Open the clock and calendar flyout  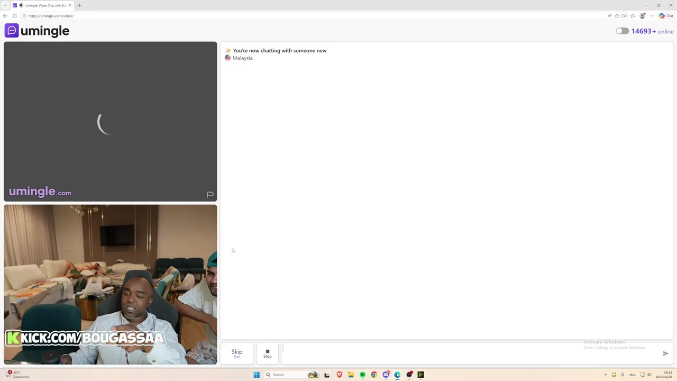click(x=664, y=375)
